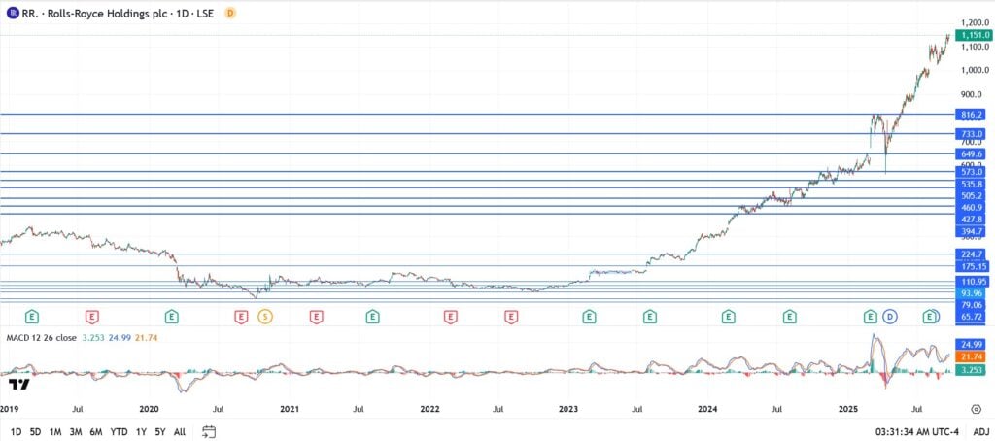Select the 175.15 price line label

(974, 266)
